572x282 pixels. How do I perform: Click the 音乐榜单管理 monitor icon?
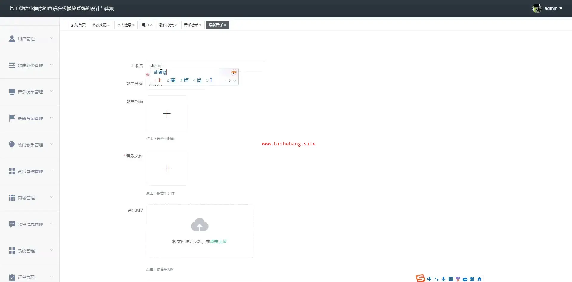point(12,92)
